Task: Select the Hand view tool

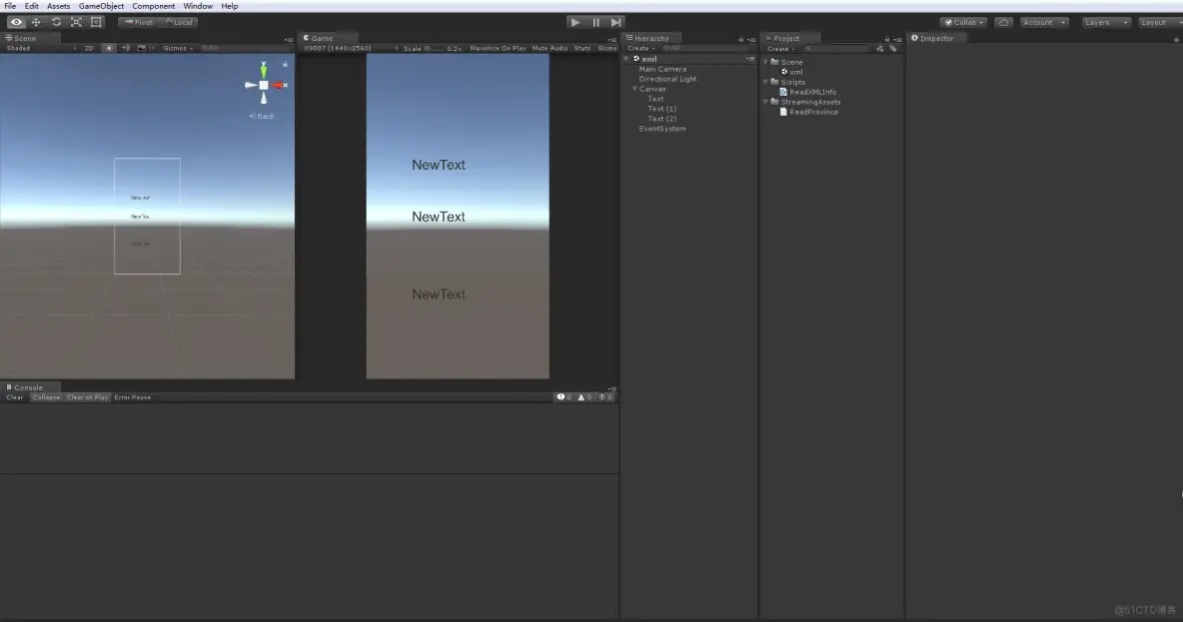Action: click(16, 22)
